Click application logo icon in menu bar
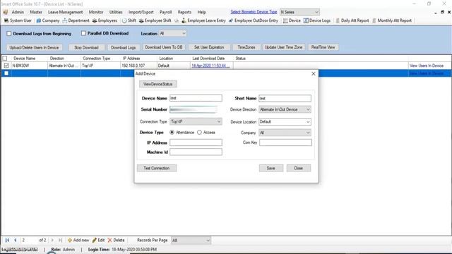The image size is (452, 254). [x=6, y=12]
